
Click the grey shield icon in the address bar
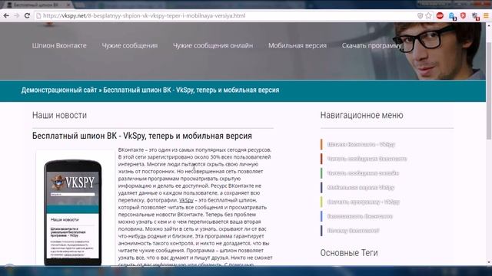(421, 15)
